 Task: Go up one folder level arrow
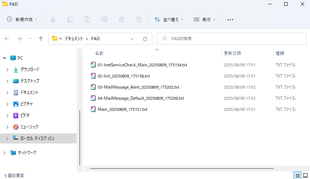(x=41, y=39)
